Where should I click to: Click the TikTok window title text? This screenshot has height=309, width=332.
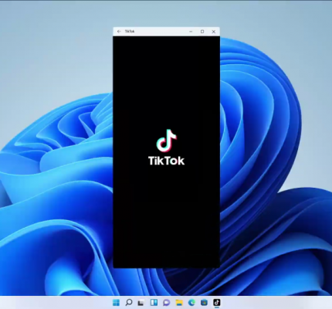click(130, 32)
